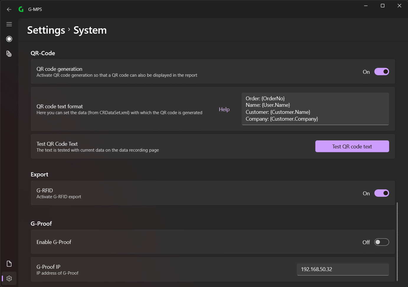The width and height of the screenshot is (408, 287).
Task: Close the G-MPS window
Action: tap(399, 6)
